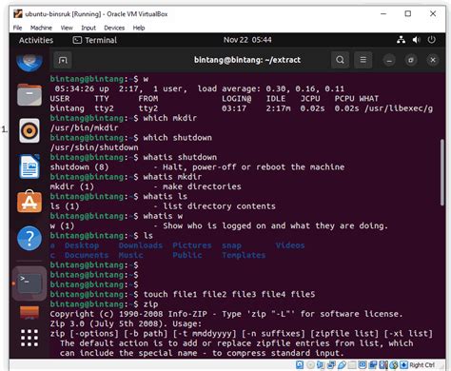Click the audio indicator in the VirtualBox status bar
Screen dimensions: 451x371
(x=321, y=365)
